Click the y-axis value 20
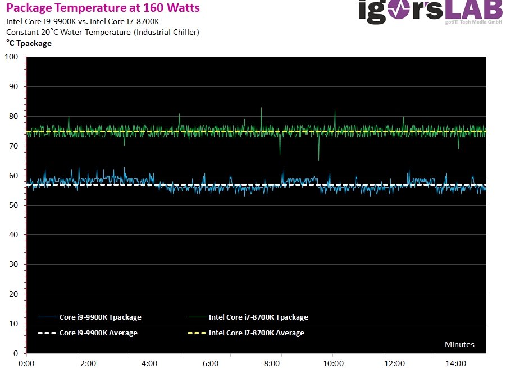Viewport: 515px width, 383px height. pos(13,294)
